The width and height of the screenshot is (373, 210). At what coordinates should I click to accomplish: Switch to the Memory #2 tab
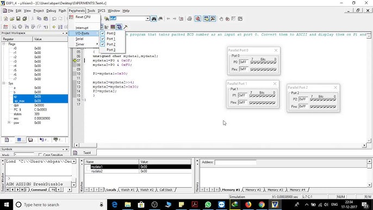pyautogui.click(x=253, y=190)
